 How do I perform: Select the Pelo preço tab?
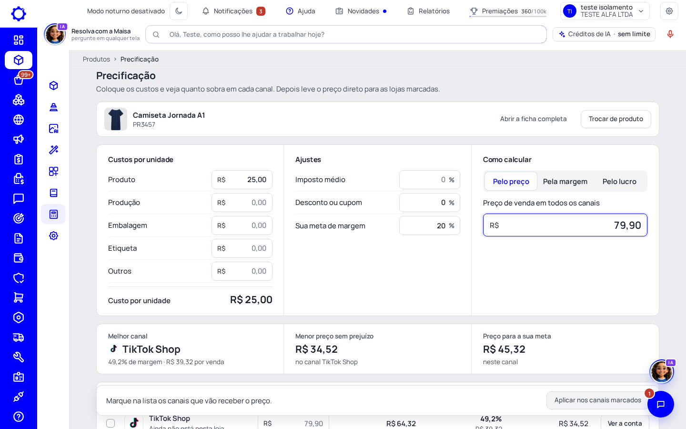pyautogui.click(x=511, y=181)
